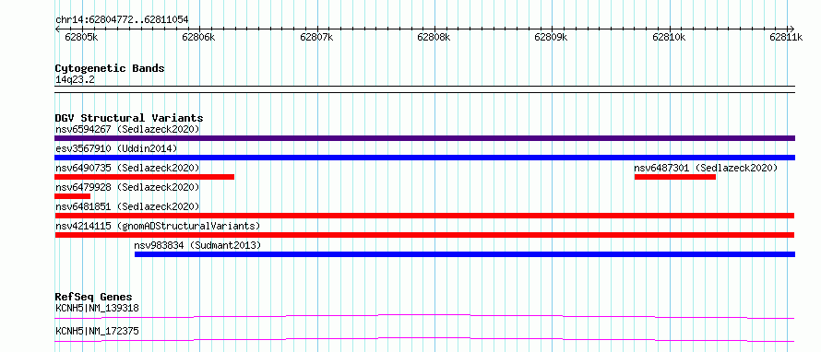Screen dimensions: 821x352
Task: Click the ruler's right arrowhead
Action: [x=791, y=29]
